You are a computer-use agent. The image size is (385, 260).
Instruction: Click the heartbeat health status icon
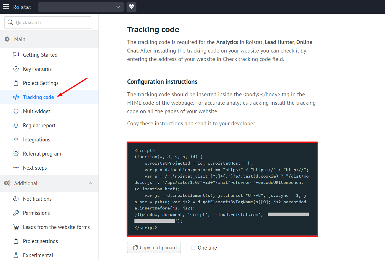[131, 7]
